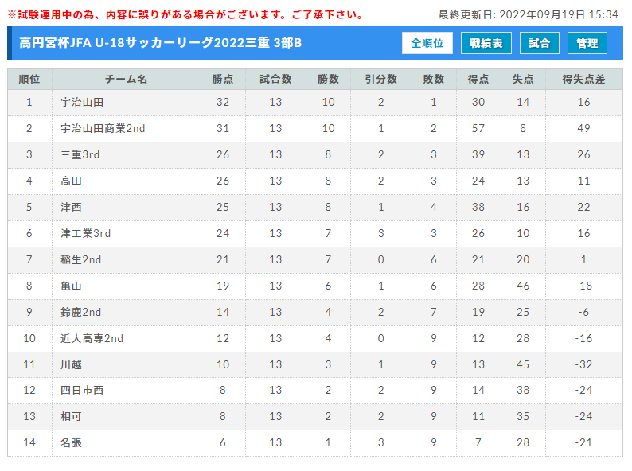Select team 三重3rd

pyautogui.click(x=80, y=154)
